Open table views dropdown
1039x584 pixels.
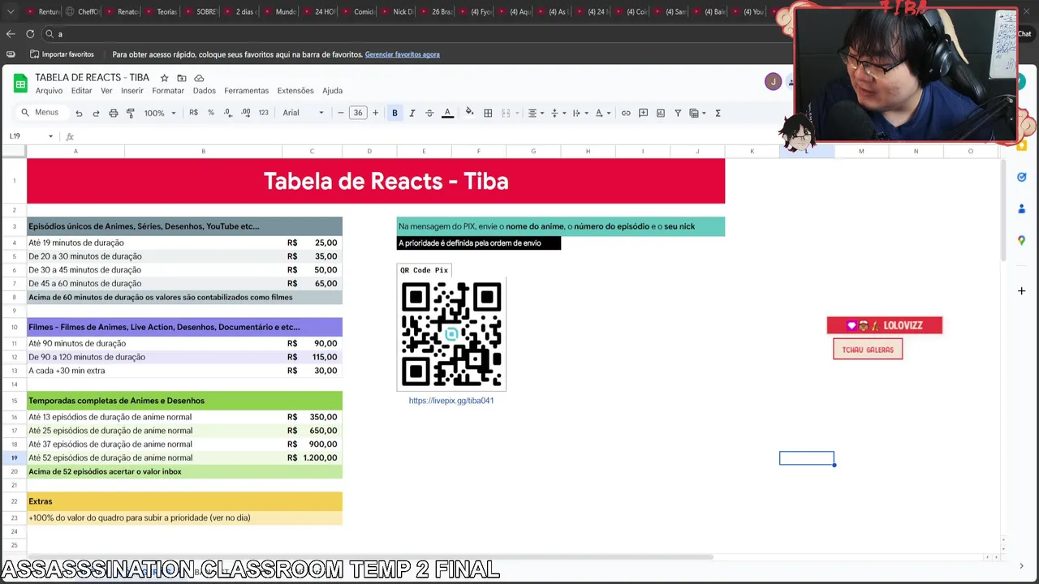(697, 113)
